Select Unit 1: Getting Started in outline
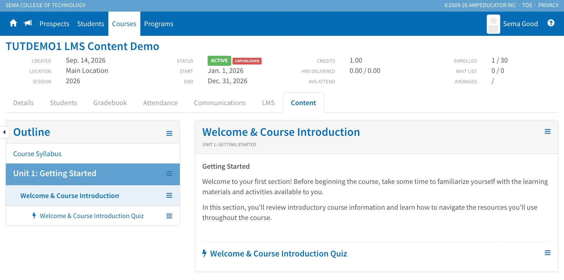Image resolution: width=564 pixels, height=280 pixels. (x=55, y=174)
